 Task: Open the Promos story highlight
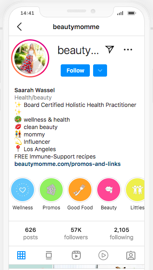pos(51,190)
